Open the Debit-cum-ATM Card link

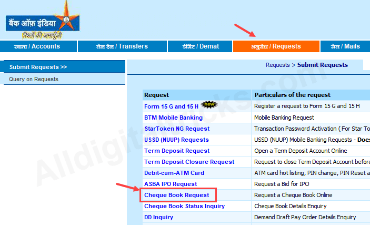click(x=174, y=173)
